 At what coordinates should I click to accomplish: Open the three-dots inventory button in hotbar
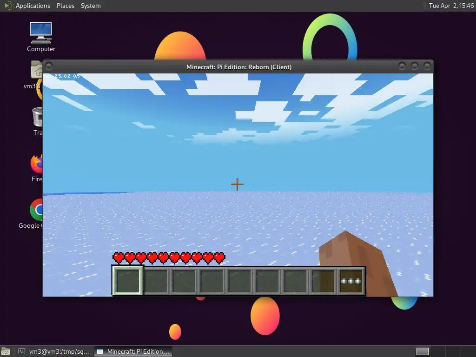[350, 281]
